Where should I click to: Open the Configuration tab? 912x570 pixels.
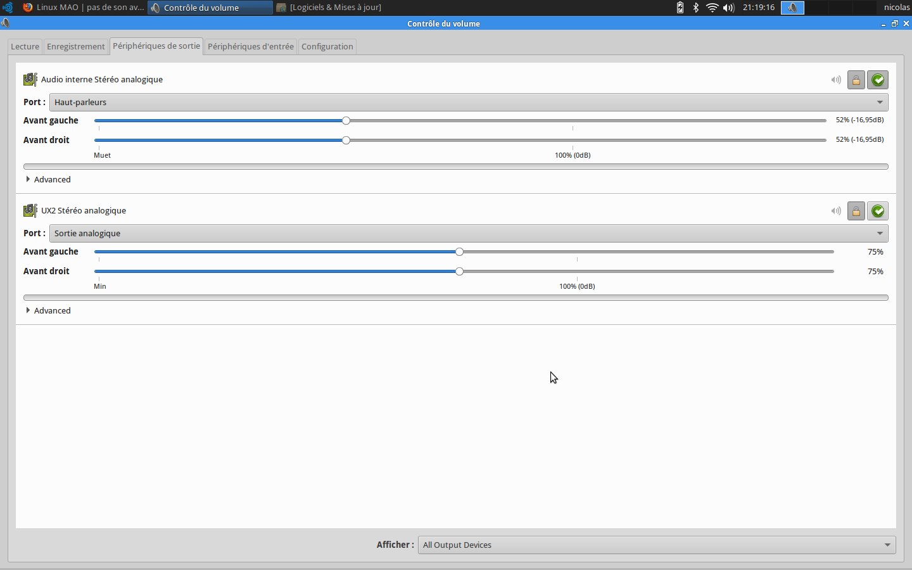[327, 46]
